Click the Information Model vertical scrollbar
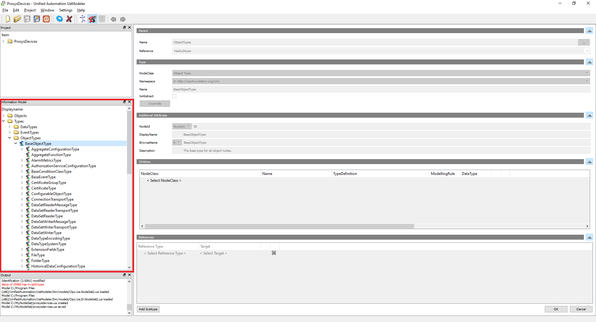The width and height of the screenshot is (596, 322). 129,142
